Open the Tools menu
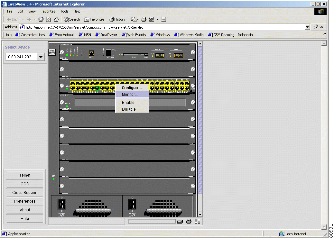The image size is (334, 238). click(x=64, y=11)
